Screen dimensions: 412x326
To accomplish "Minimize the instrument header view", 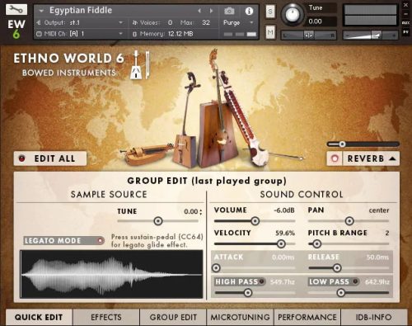I will pyautogui.click(x=405, y=14).
